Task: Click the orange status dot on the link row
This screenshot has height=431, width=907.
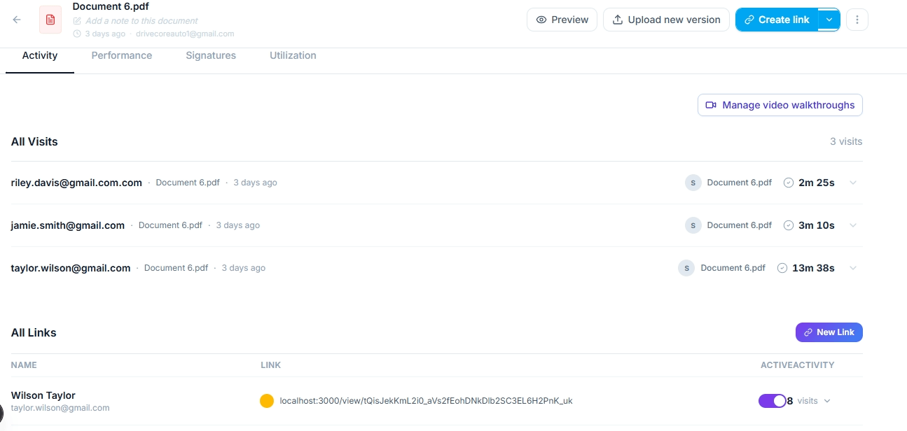Action: pos(267,400)
